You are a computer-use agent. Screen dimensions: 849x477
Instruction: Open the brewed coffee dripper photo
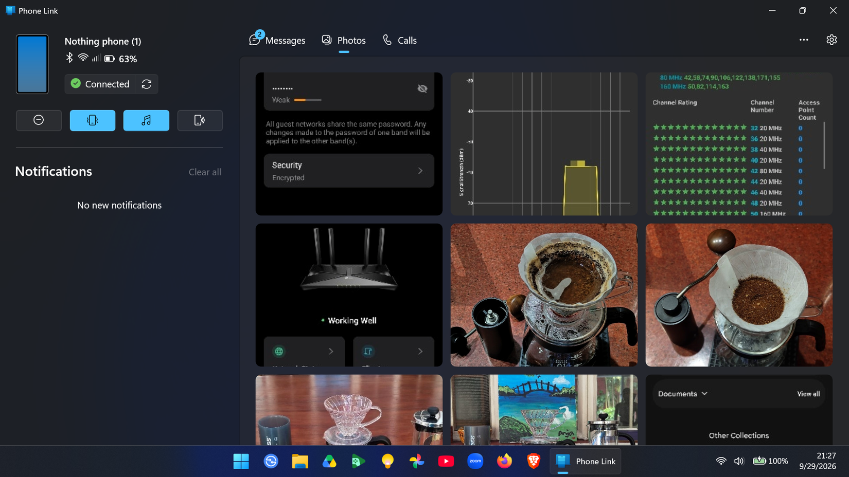tap(544, 295)
